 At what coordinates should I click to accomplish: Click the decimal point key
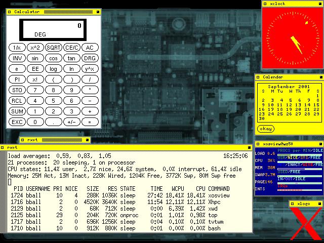click(54, 122)
